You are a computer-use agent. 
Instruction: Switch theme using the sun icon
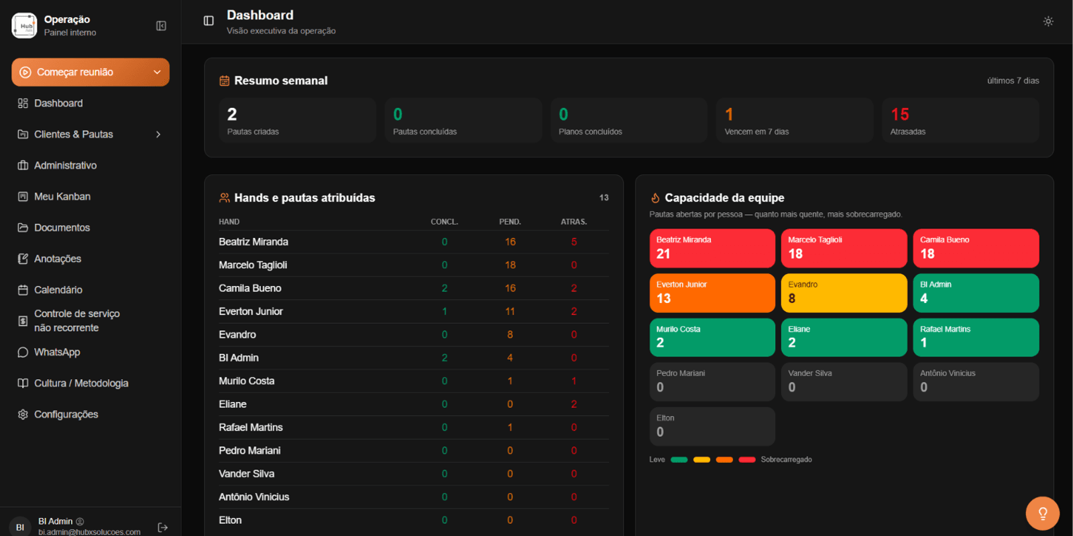click(x=1048, y=21)
